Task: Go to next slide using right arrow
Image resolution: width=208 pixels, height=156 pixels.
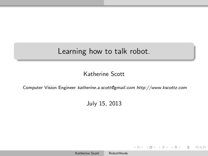Action: [x=142, y=147]
